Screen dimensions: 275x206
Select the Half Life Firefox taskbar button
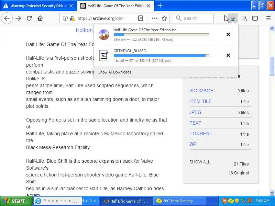coord(126,201)
